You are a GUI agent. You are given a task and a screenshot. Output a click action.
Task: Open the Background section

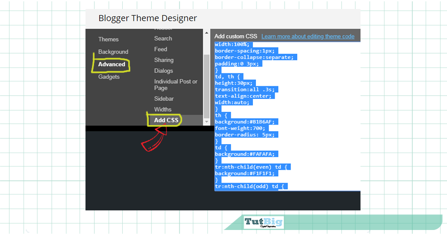pyautogui.click(x=113, y=52)
